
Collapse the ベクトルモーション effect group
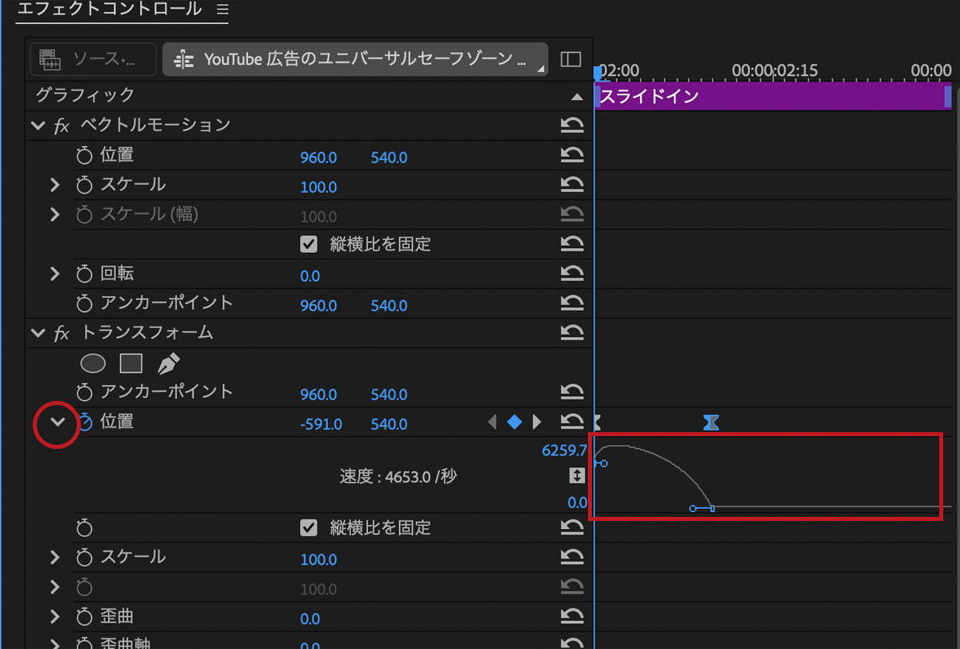coord(37,126)
